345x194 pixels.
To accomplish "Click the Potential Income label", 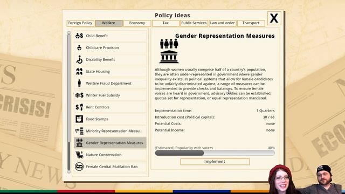I will pos(170,130).
